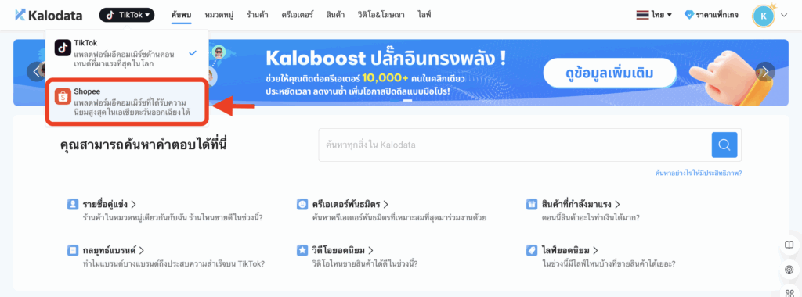
Task: Click text ค้นหาครีเอเตอร์พันธมิตรที่เหมาะสมที่สุดมาร่วมงานด้วย
Action: pyautogui.click(x=399, y=218)
